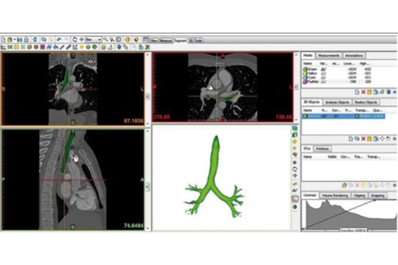Click the Name column header in the Masks list
Viewport: 398px width, 265px height.
point(308,63)
